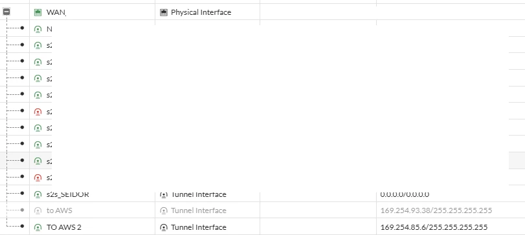This screenshot has height=235, width=525.
Task: Click the s2s_SEIDOR green tunnel icon
Action: [38, 194]
